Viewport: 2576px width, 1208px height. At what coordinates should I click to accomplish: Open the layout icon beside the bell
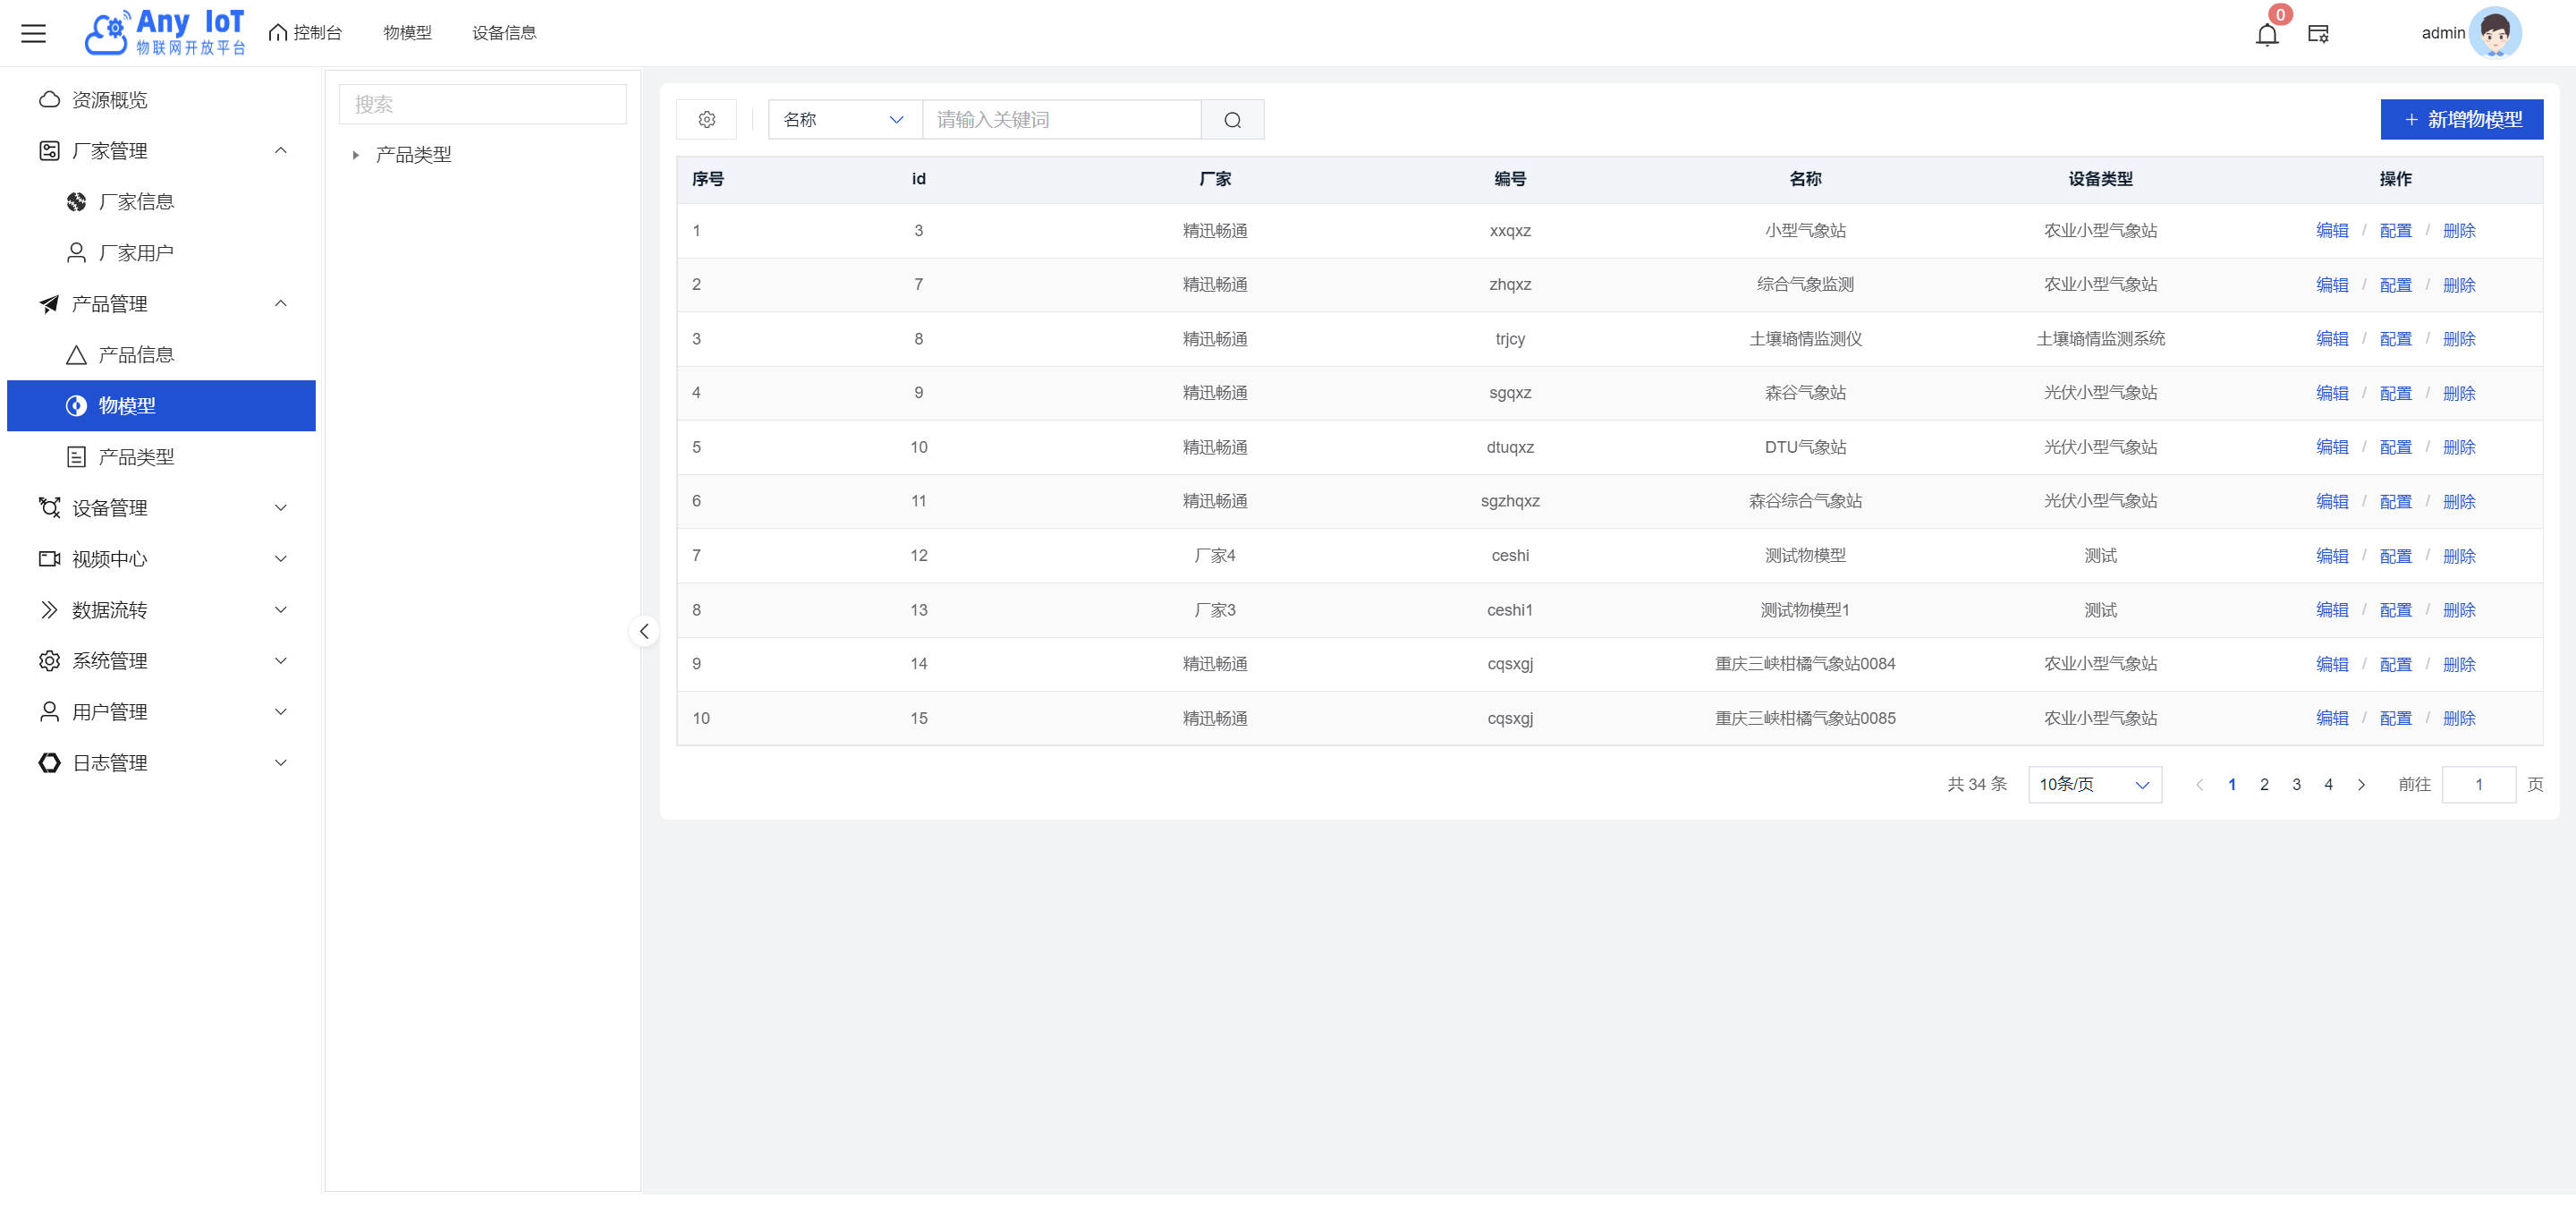(2318, 34)
